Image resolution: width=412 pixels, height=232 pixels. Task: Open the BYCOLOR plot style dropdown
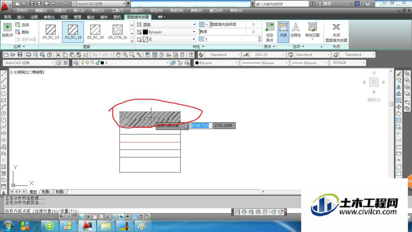(348, 63)
